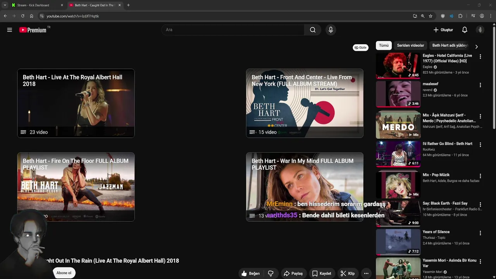Open Fire On The Floor album playlist
The image size is (496, 279).
[76, 187]
